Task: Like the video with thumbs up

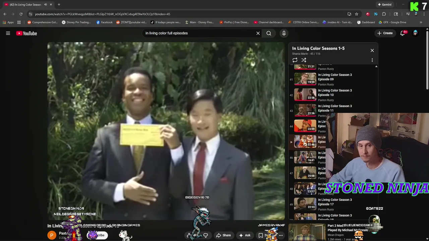Action: pyautogui.click(x=190, y=235)
